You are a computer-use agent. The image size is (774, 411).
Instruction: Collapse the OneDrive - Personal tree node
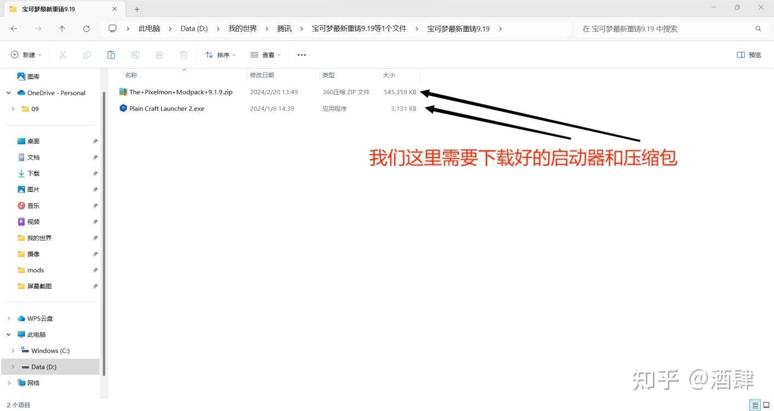point(9,93)
